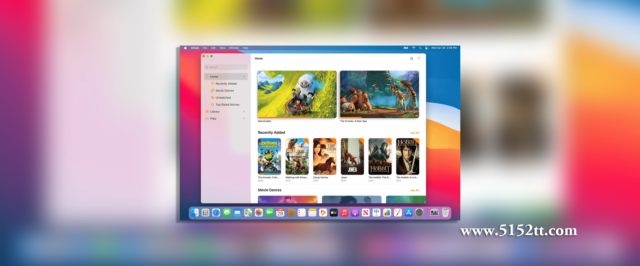Click See All next to Movie Genres

415,190
